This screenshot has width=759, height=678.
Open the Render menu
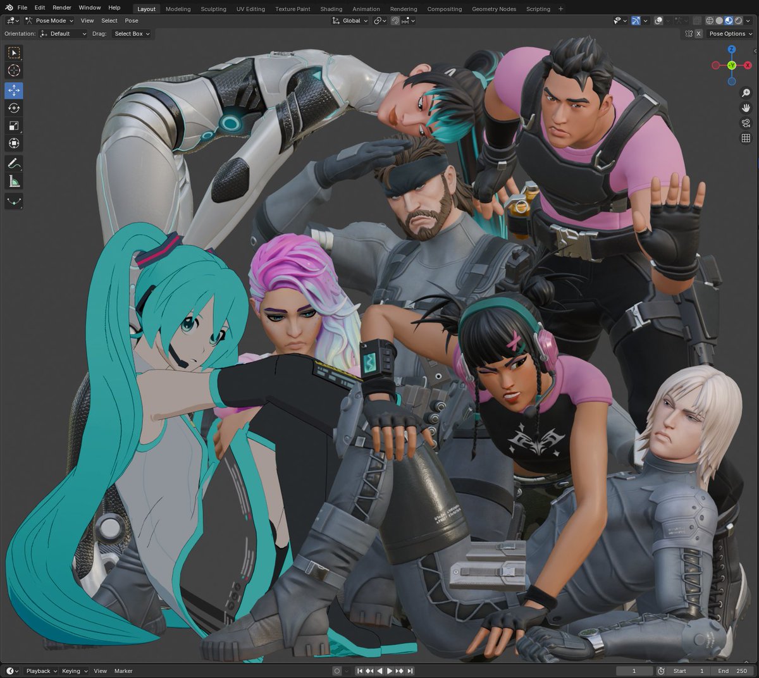click(x=62, y=8)
